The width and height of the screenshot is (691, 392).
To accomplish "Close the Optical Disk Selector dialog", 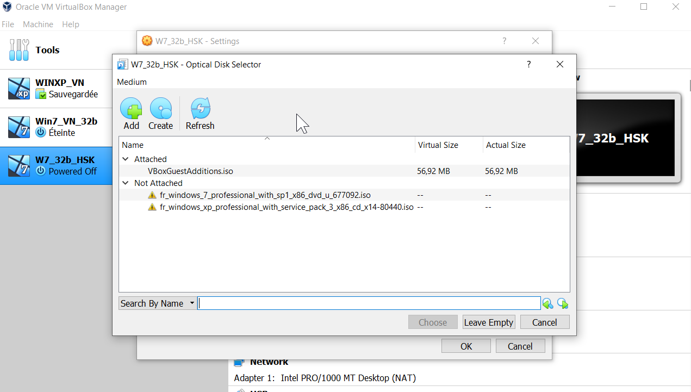I will pyautogui.click(x=560, y=64).
